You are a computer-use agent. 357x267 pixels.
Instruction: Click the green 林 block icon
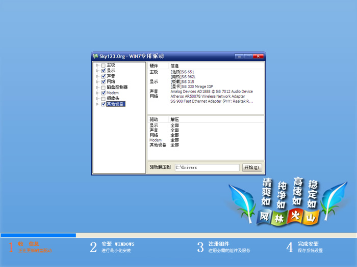click(x=279, y=219)
